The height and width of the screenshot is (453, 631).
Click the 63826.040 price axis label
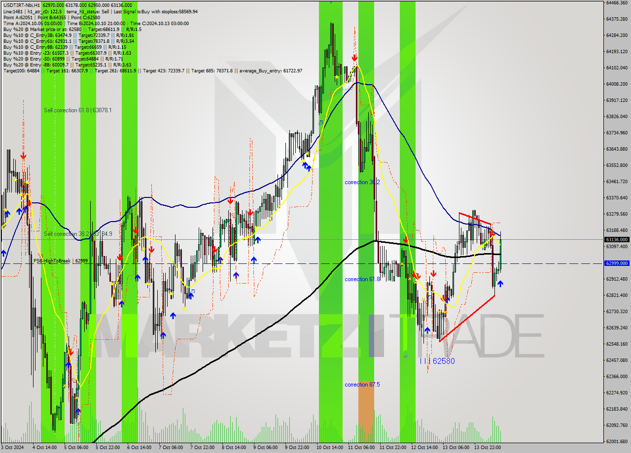pyautogui.click(x=616, y=116)
